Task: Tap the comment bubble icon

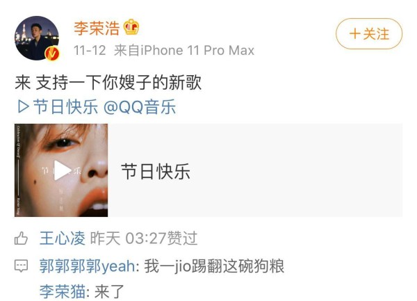Action: click(x=21, y=266)
